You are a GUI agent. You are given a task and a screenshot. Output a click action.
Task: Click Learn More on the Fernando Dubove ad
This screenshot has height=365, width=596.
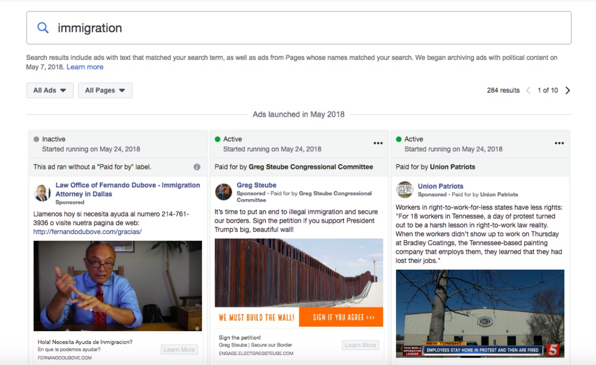click(179, 349)
